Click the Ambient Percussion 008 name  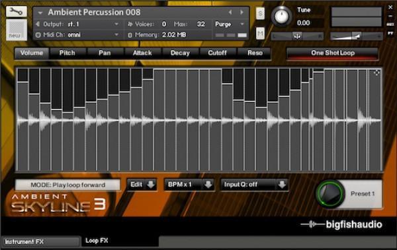(x=94, y=12)
